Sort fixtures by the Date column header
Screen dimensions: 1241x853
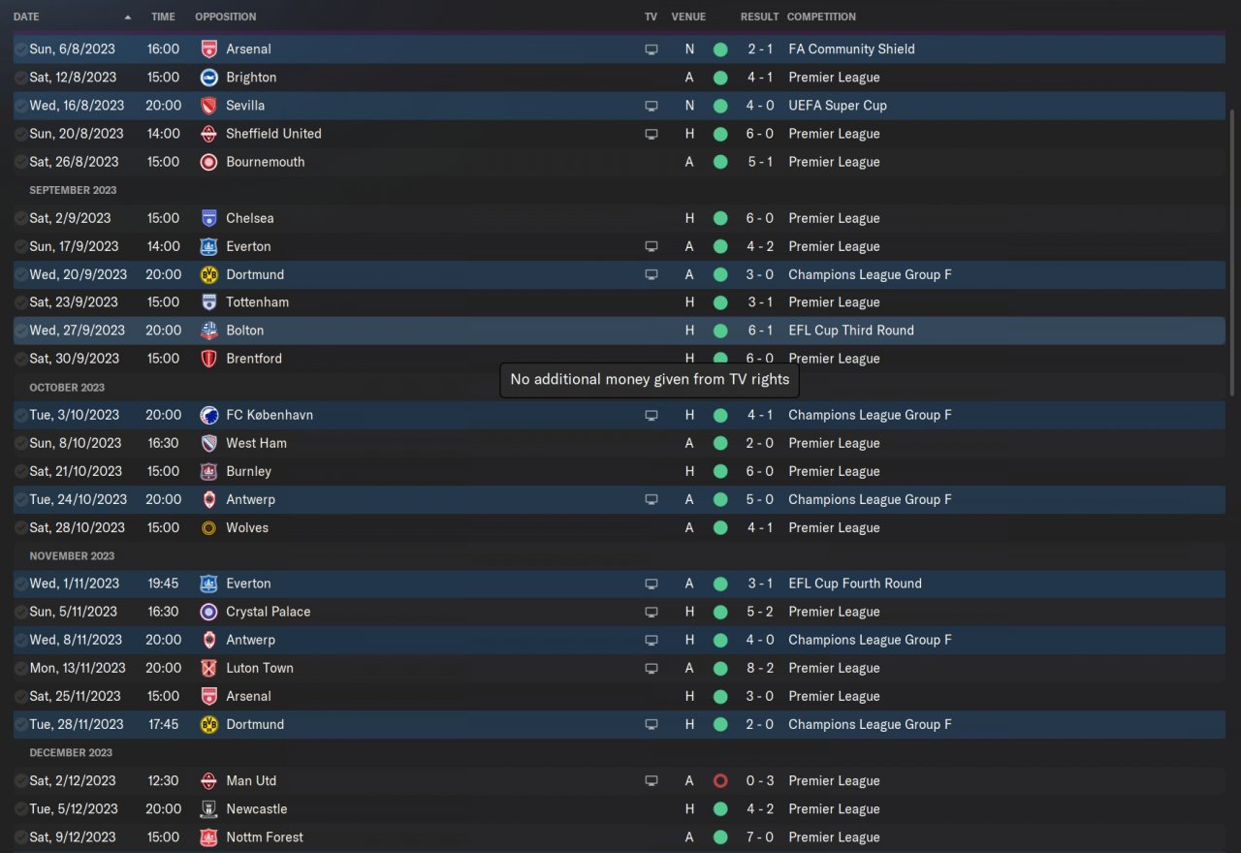click(27, 16)
